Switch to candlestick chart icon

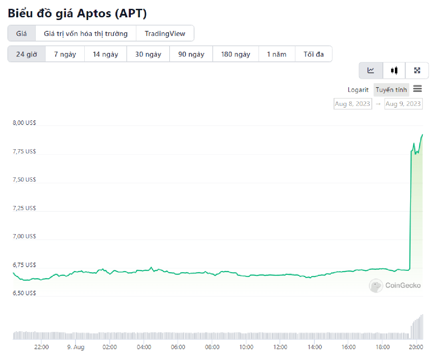click(394, 70)
